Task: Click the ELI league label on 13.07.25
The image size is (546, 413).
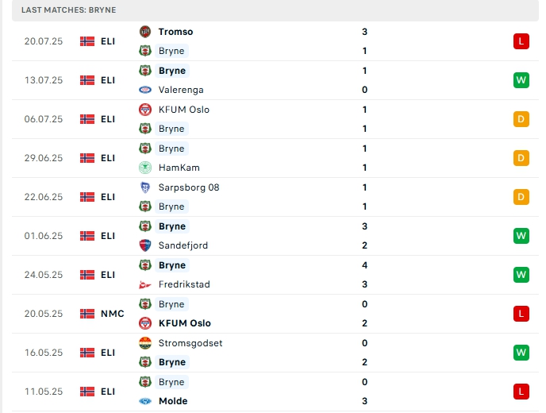Action: (x=108, y=80)
